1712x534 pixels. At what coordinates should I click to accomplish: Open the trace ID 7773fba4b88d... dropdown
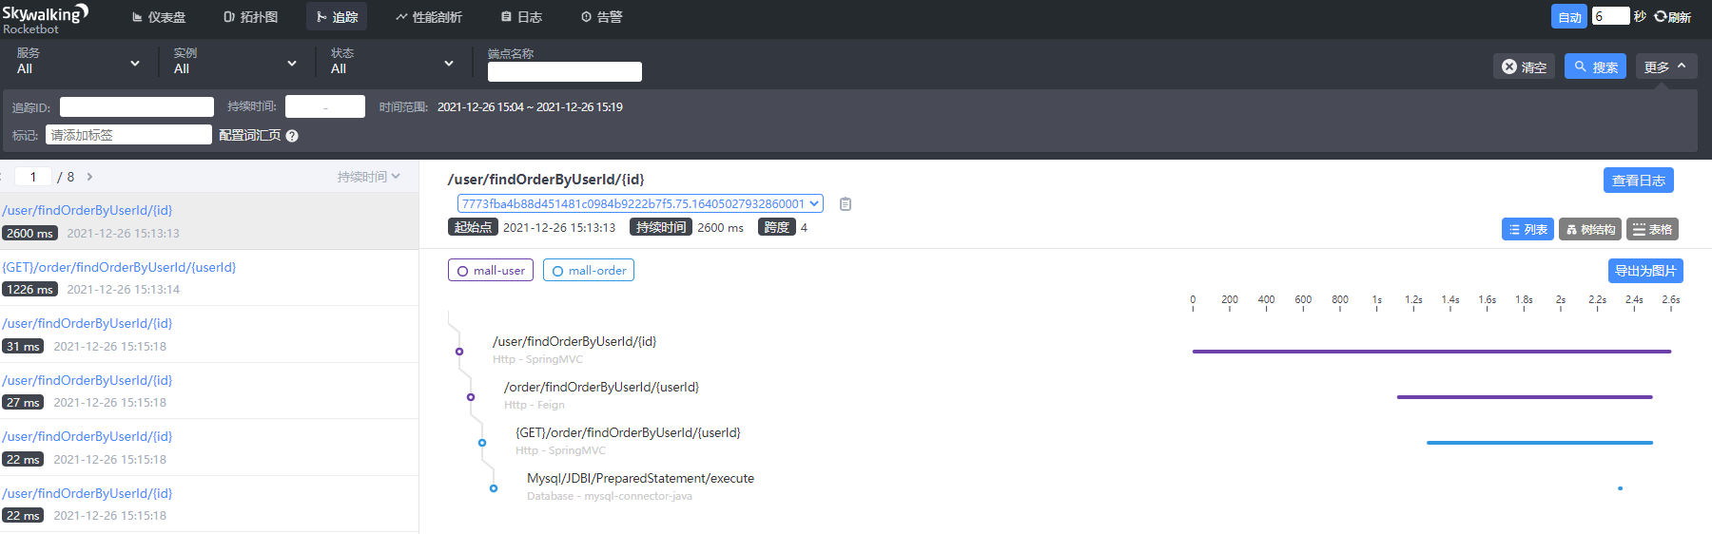[x=640, y=203]
